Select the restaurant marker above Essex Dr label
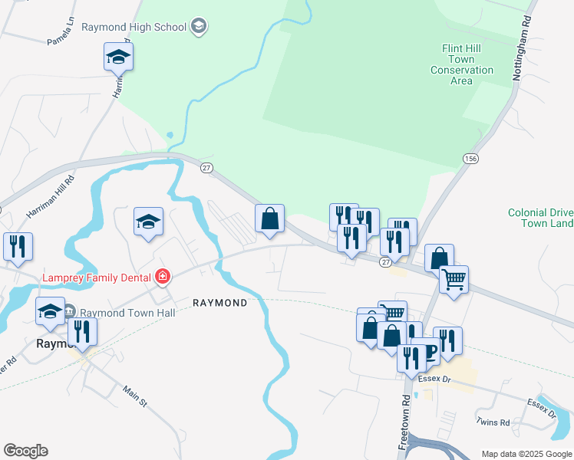Screen dimensions: 574x460 pyautogui.click(x=412, y=360)
